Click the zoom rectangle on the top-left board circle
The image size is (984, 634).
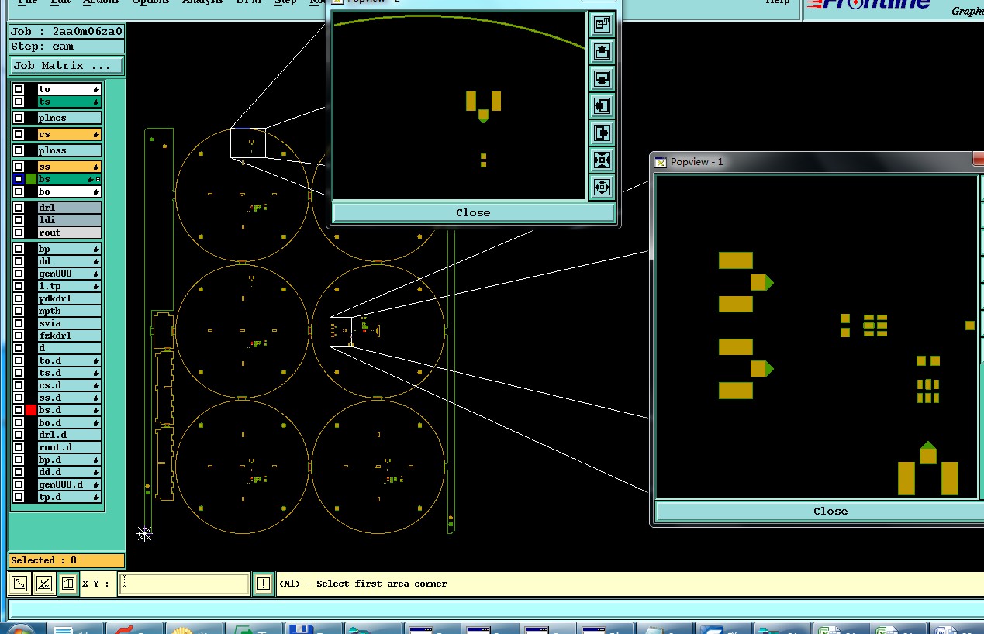[248, 143]
